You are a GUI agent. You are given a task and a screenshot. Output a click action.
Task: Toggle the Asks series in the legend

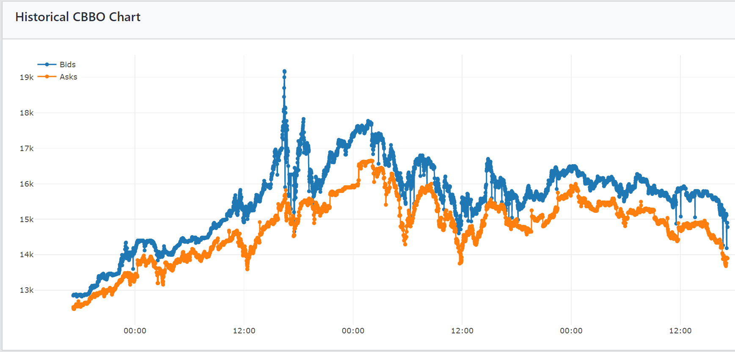(x=68, y=77)
